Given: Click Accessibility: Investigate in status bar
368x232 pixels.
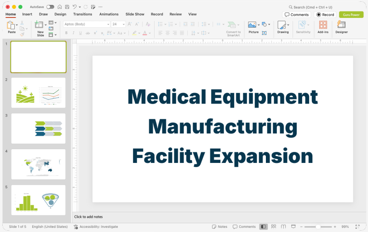Looking at the screenshot, I should pos(96,226).
